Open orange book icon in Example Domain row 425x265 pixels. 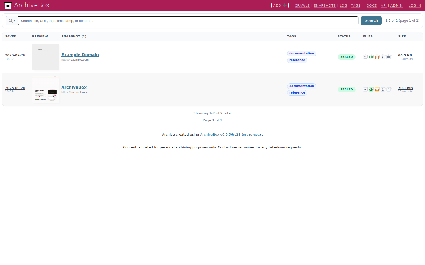pos(377,57)
